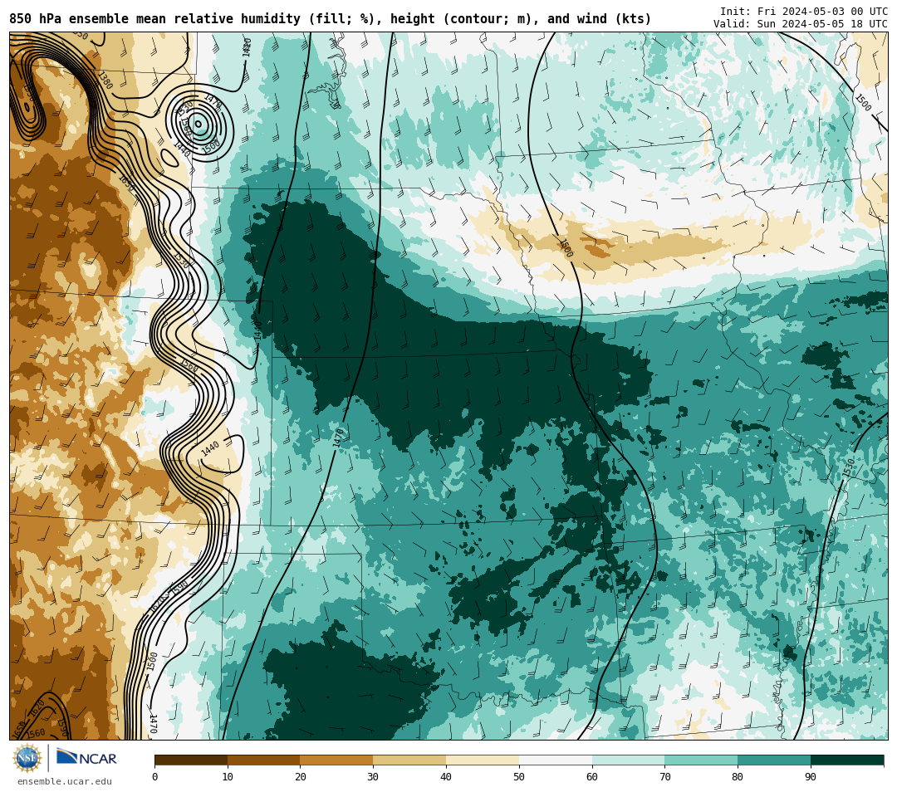Click the 0-10% dark brown color swatch
The image size is (897, 792).
pos(191,760)
